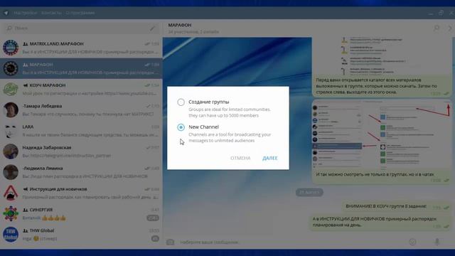Image resolution: width=455 pixels, height=256 pixels.
Task: Click the megaphone icon beside КОУЧ МАРАФОН
Action: 26,85
